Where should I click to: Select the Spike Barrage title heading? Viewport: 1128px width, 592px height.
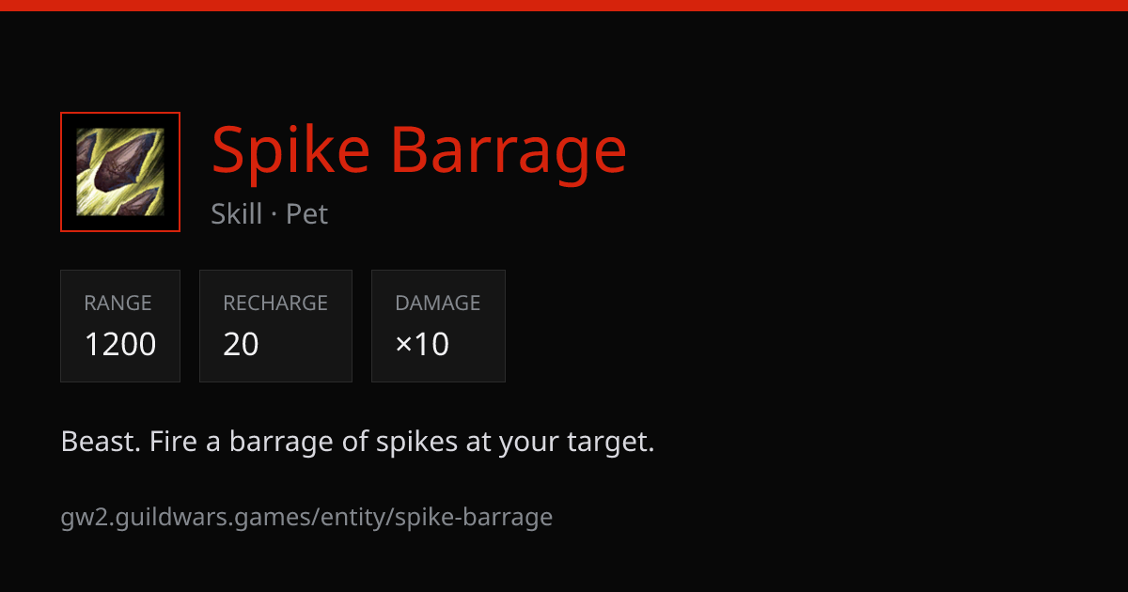[x=419, y=150]
